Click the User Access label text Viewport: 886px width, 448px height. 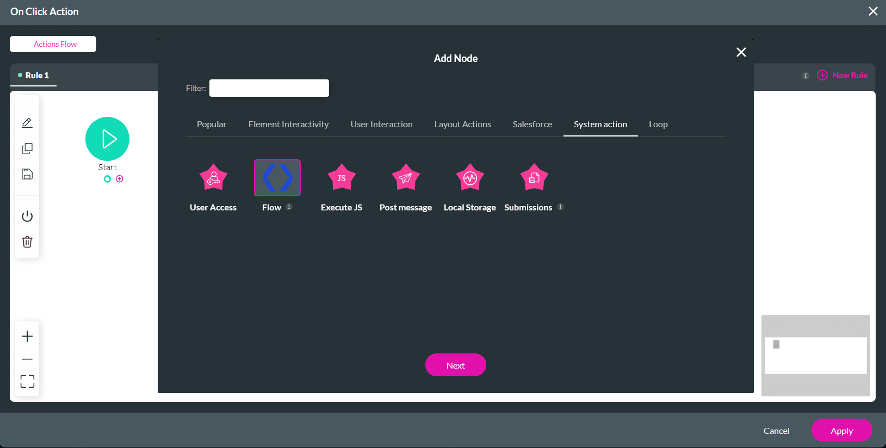[x=213, y=208]
